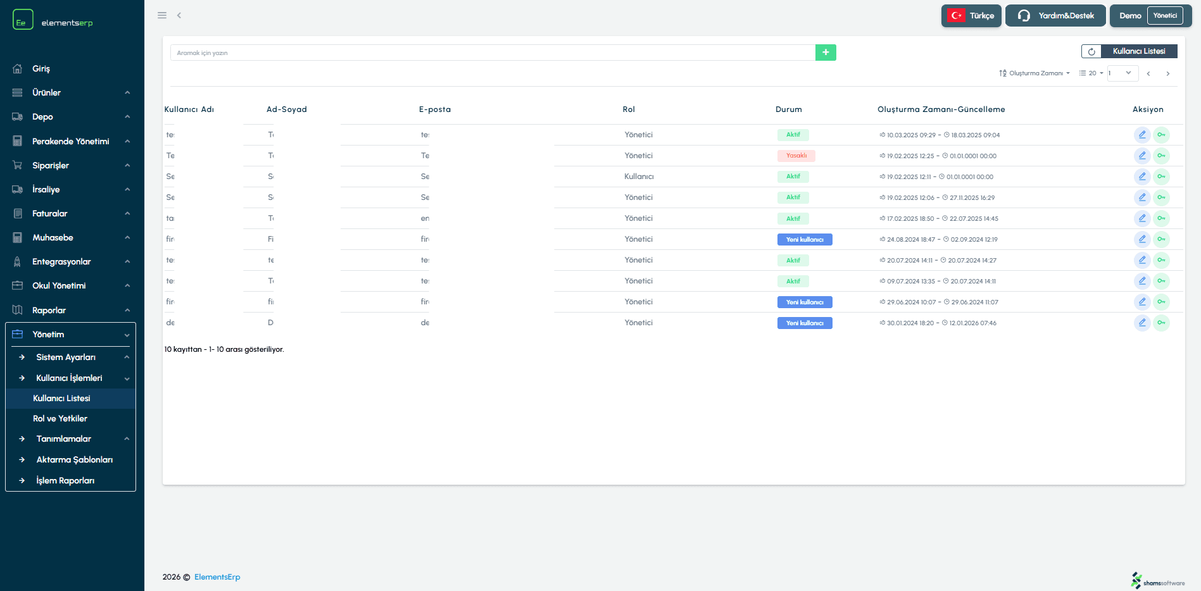Click the Kullanıcı Adı column header
The height and width of the screenshot is (591, 1201).
click(189, 109)
